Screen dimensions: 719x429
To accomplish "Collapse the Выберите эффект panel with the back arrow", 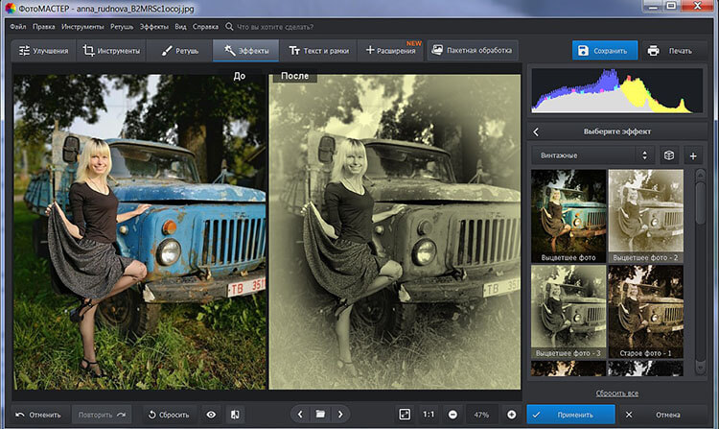I will click(536, 131).
